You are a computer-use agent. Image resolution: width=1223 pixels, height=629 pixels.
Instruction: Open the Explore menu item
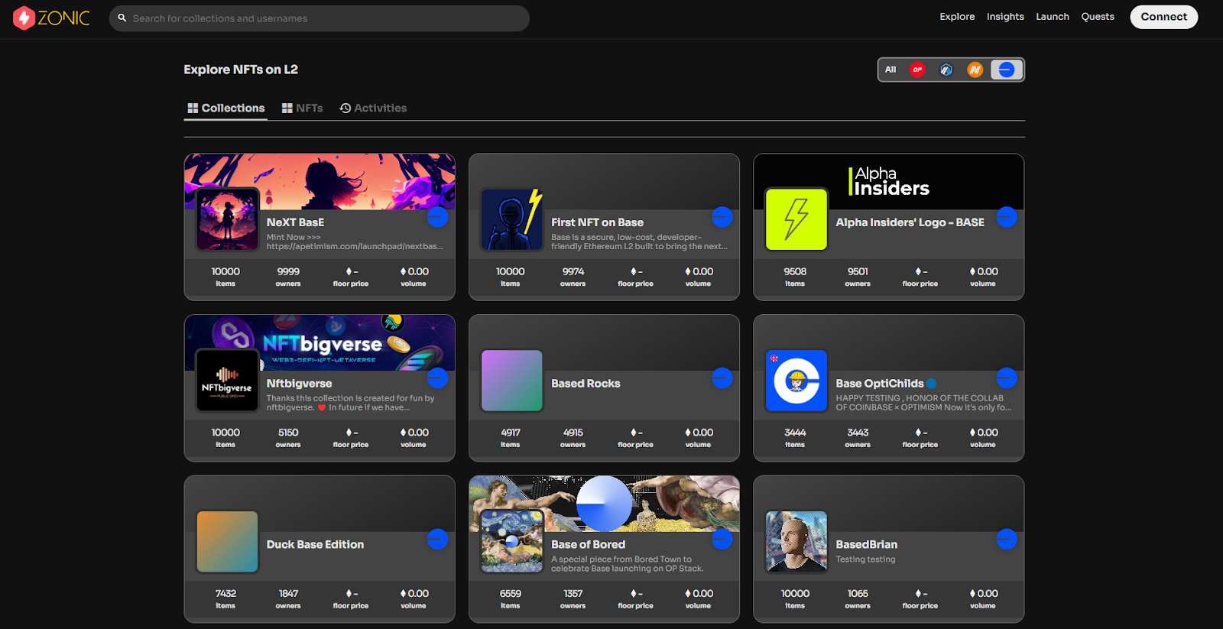[x=957, y=17]
